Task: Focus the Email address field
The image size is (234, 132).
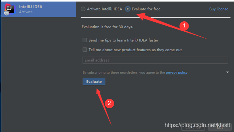Action: tap(155, 60)
